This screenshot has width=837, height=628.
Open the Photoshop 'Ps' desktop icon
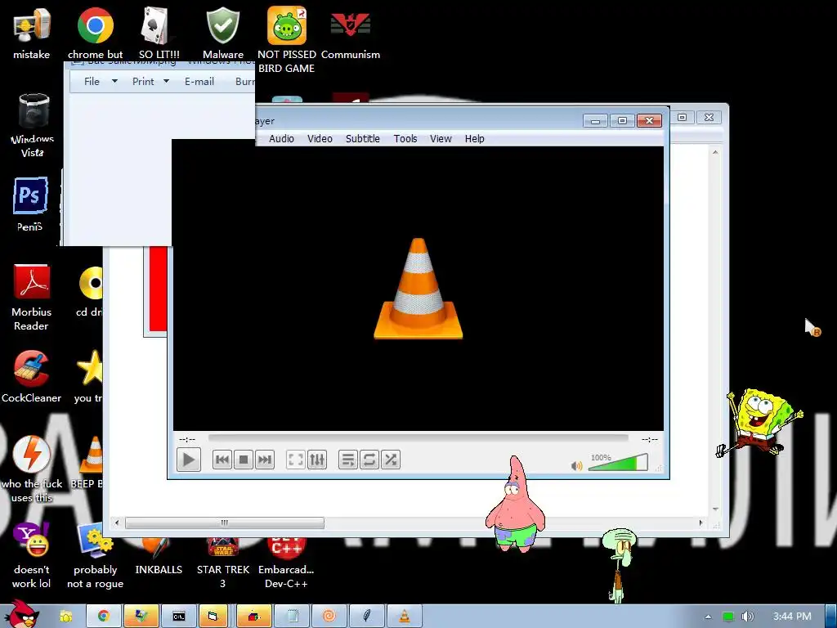pyautogui.click(x=30, y=204)
